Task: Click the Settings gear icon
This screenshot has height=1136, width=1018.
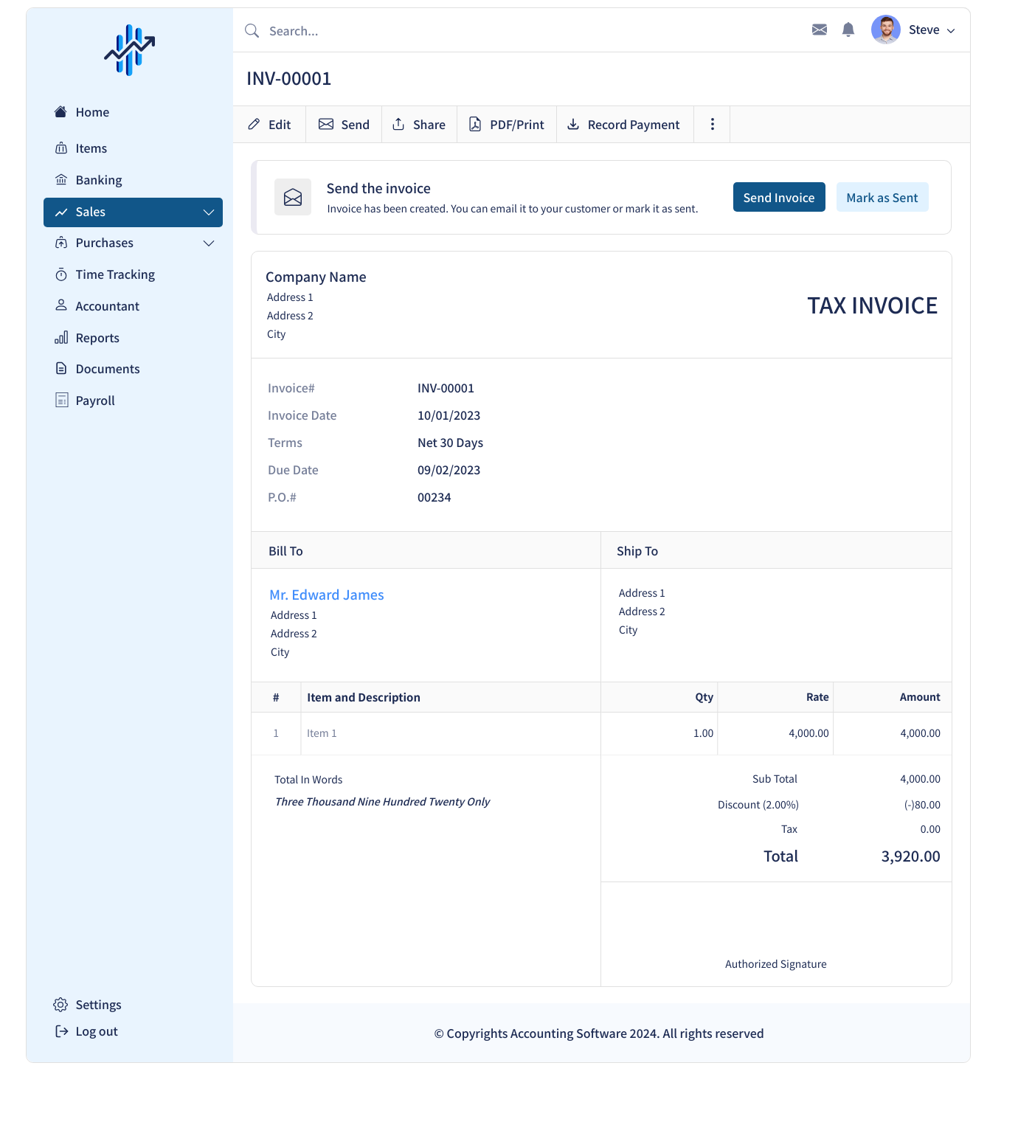Action: [62, 1005]
